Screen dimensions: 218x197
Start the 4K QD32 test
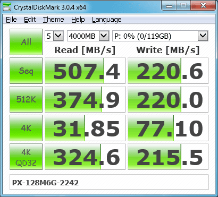26,157
